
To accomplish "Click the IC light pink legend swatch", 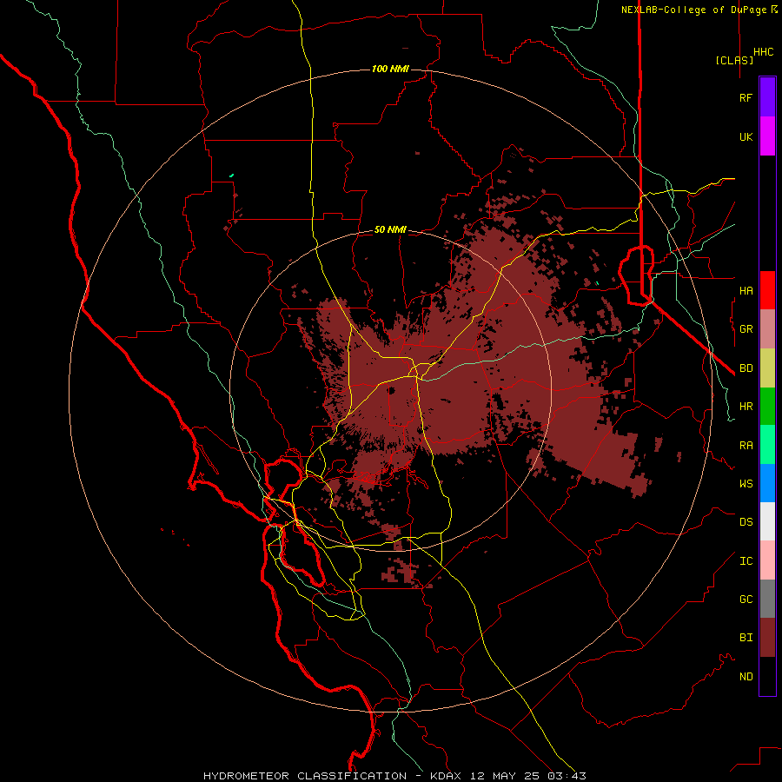I will point(767,560).
